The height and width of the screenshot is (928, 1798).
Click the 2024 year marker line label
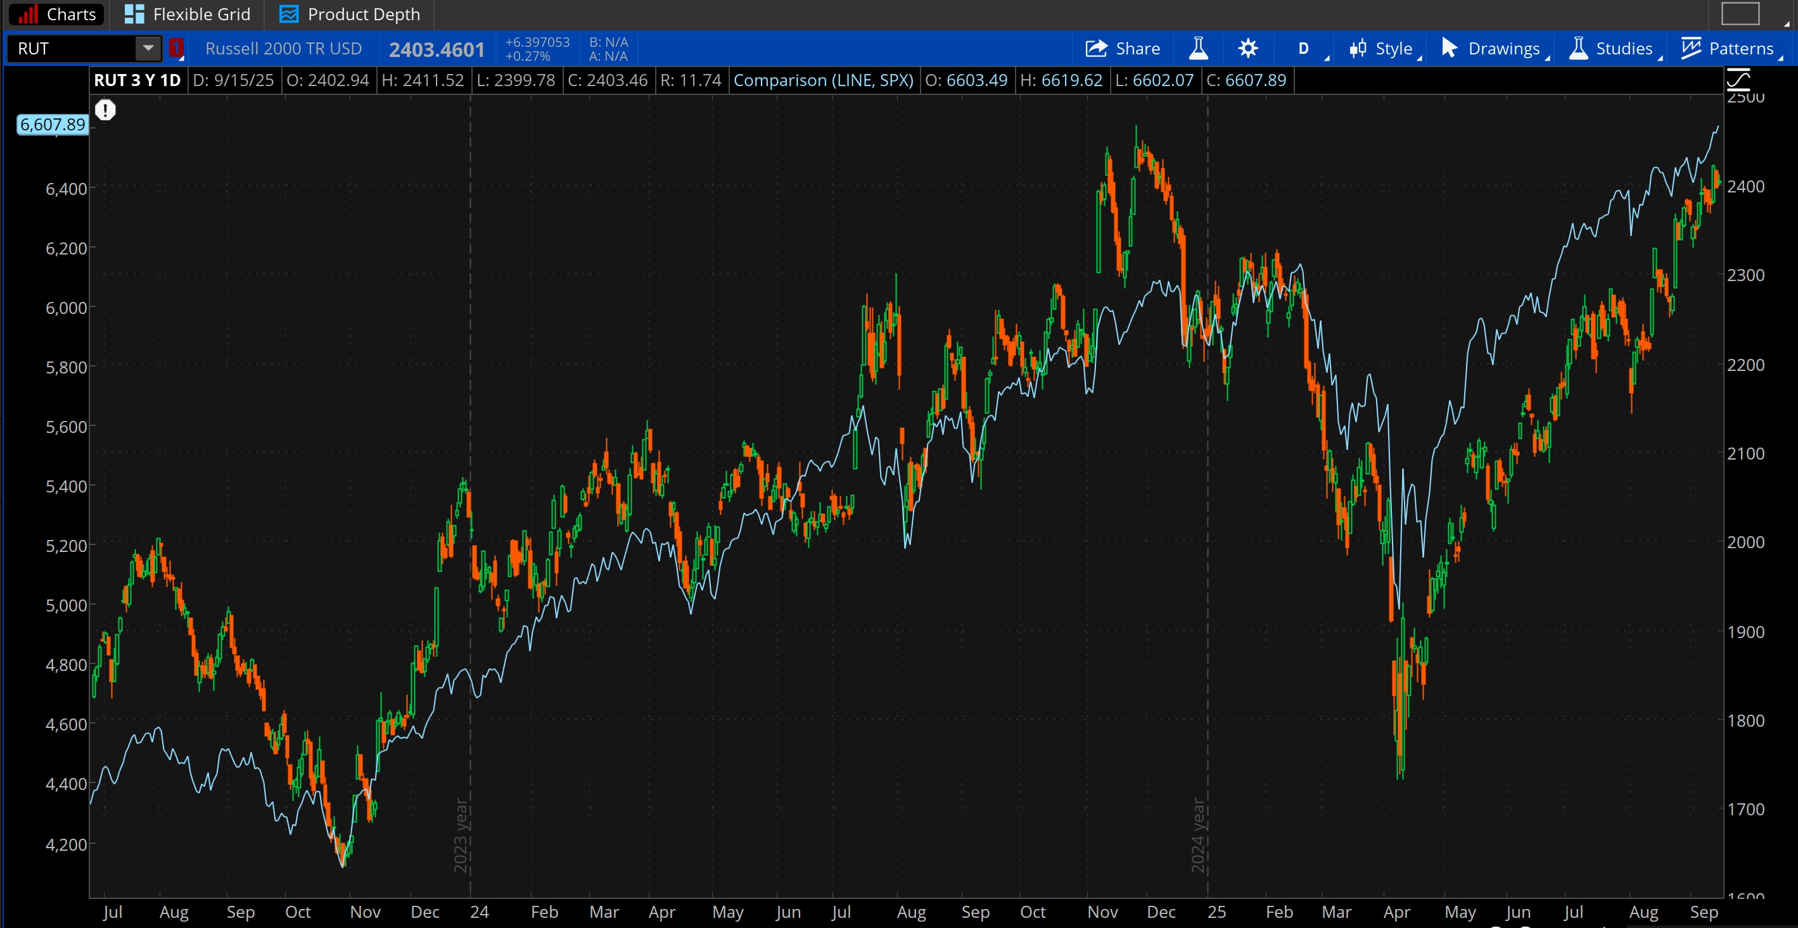click(1199, 836)
